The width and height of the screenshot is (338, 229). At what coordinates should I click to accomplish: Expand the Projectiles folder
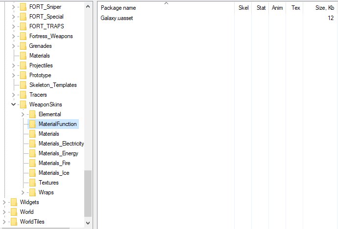tap(13, 65)
